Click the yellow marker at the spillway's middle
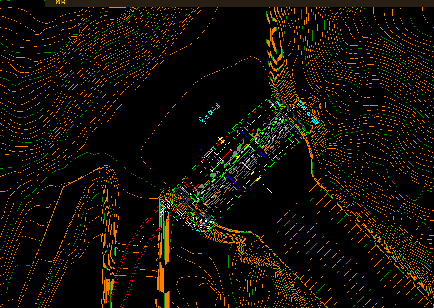The width and height of the screenshot is (434, 308). [x=238, y=157]
